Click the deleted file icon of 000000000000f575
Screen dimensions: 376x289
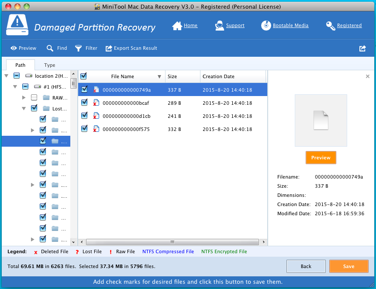point(96,129)
